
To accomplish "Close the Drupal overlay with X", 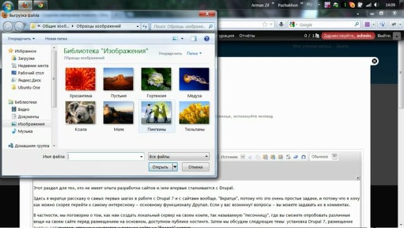I will 374,61.
